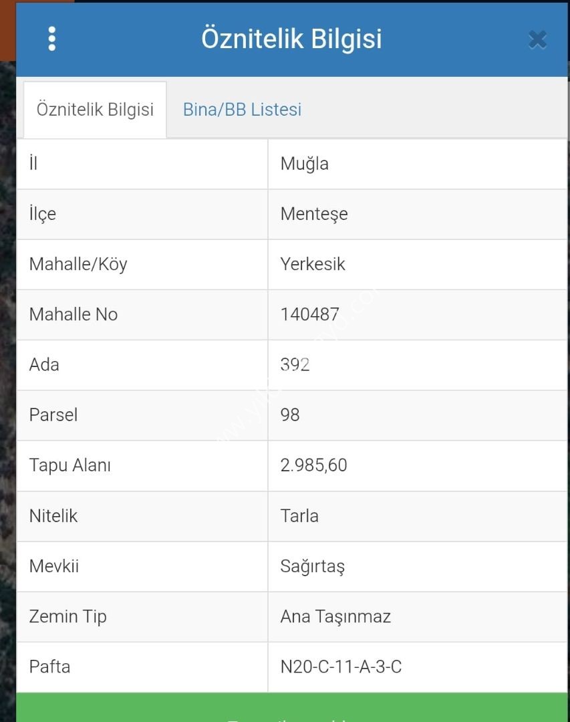Open the three-dot options menu
The width and height of the screenshot is (570, 722).
point(52,39)
